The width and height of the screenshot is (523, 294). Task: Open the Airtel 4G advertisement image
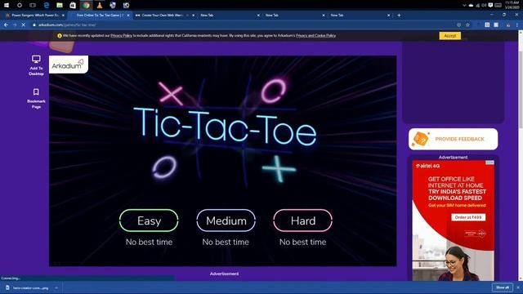point(453,220)
